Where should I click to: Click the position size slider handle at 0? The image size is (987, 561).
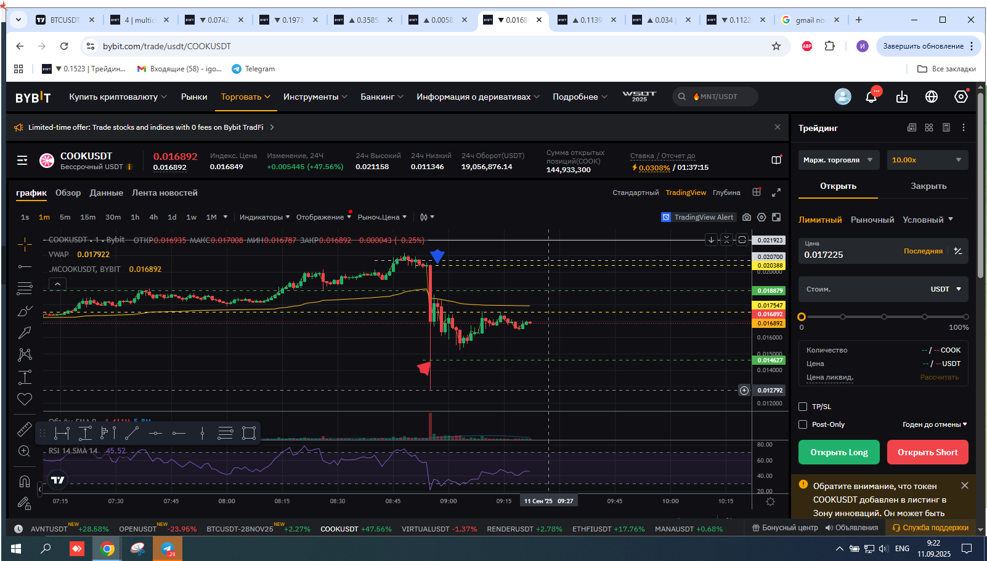click(x=802, y=317)
